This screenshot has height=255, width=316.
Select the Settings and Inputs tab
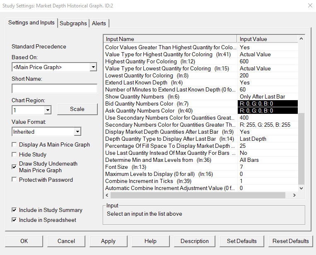coord(31,22)
